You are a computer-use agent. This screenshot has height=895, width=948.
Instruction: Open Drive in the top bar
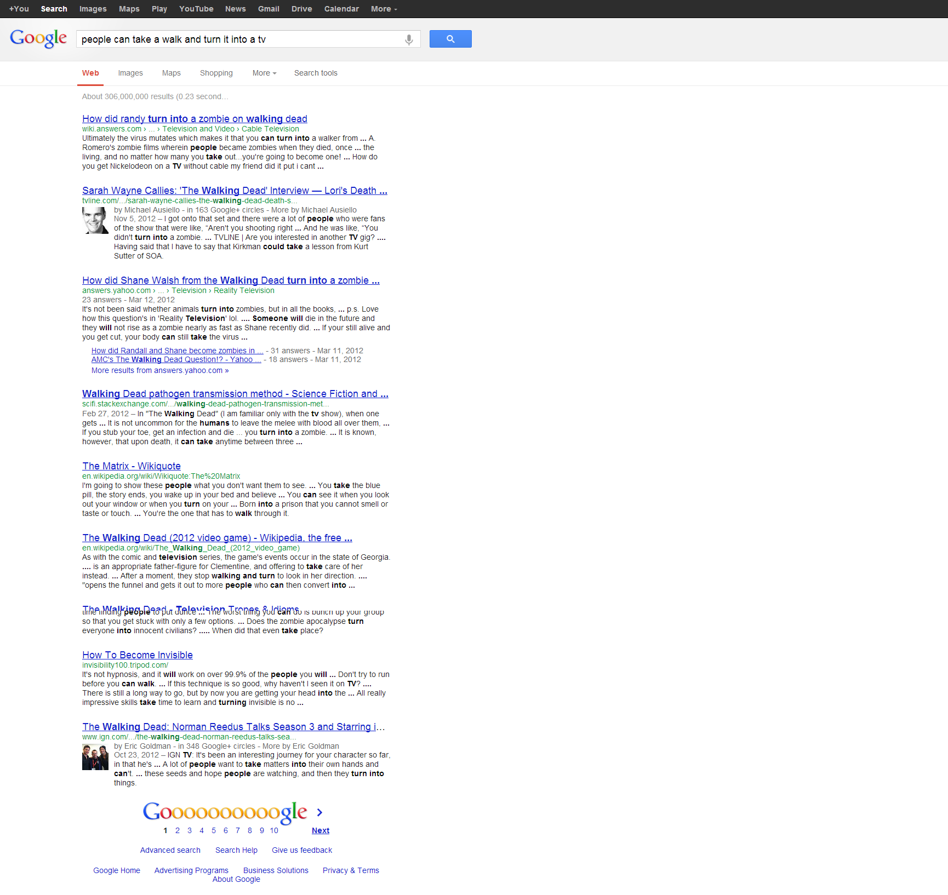(302, 9)
